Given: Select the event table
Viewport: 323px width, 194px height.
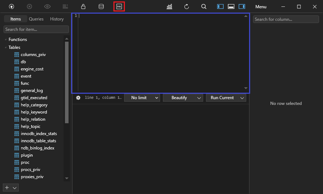Looking at the screenshot, I should (26, 76).
